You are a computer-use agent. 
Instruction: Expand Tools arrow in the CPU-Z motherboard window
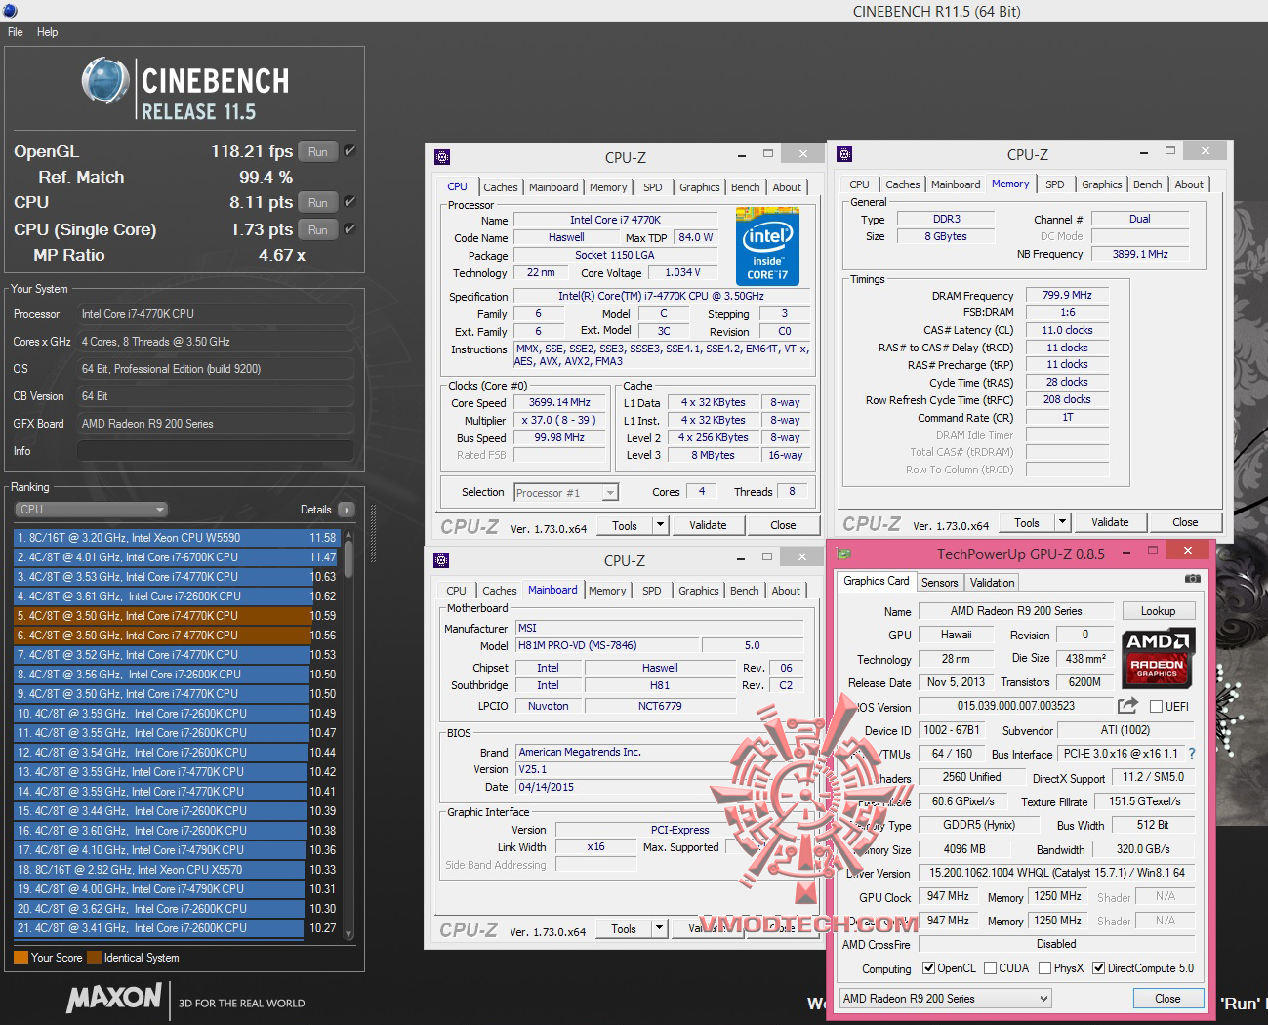(660, 928)
